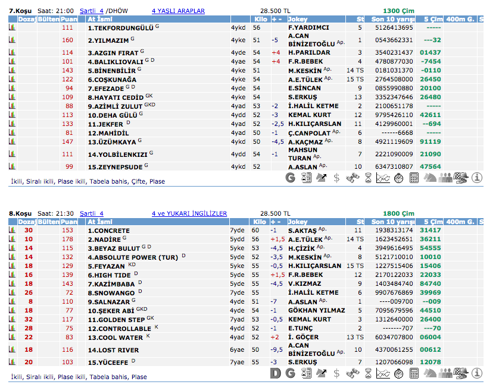Screen dimensions: 499x391
Task: Click the info icon under race 7
Action: coord(477,177)
